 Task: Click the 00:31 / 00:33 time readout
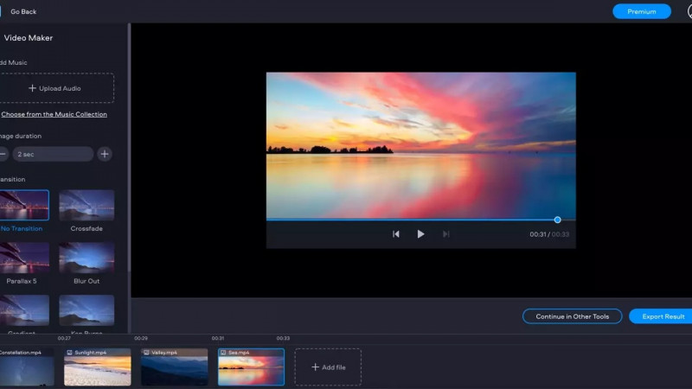pos(549,234)
